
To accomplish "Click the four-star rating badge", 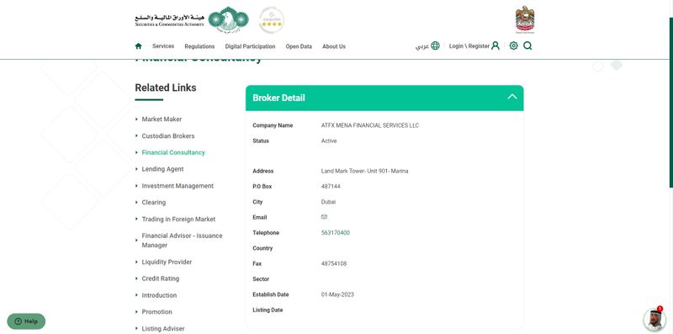I will (x=271, y=20).
